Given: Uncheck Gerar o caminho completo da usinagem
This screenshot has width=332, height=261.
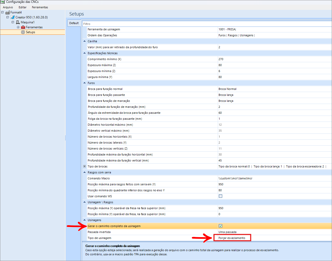Looking at the screenshot, I should pos(220,226).
